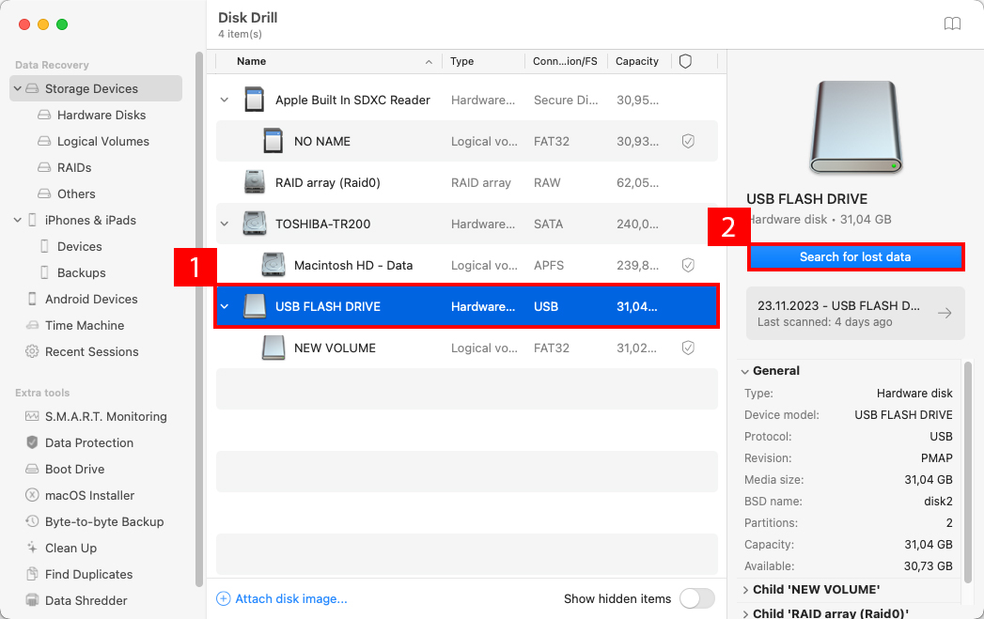Screen dimensions: 984x619
Task: Click the sidebar vertical scrollbar
Action: (198, 319)
